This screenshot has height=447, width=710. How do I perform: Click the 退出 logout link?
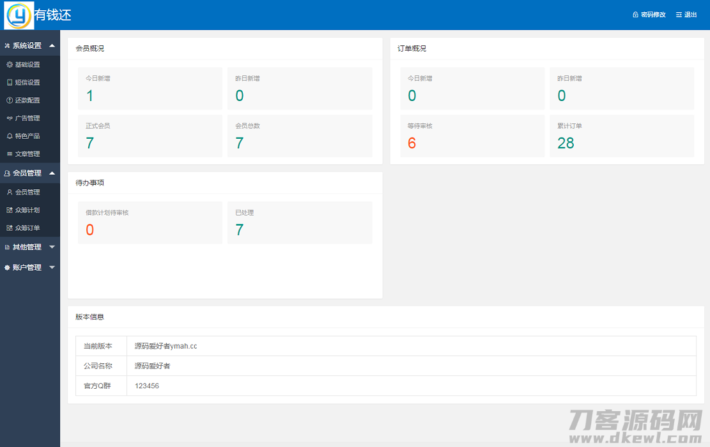(687, 15)
